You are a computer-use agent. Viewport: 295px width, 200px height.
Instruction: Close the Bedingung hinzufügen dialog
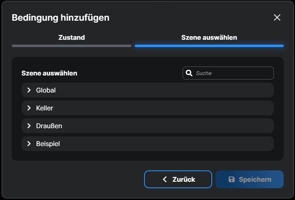pos(277,17)
